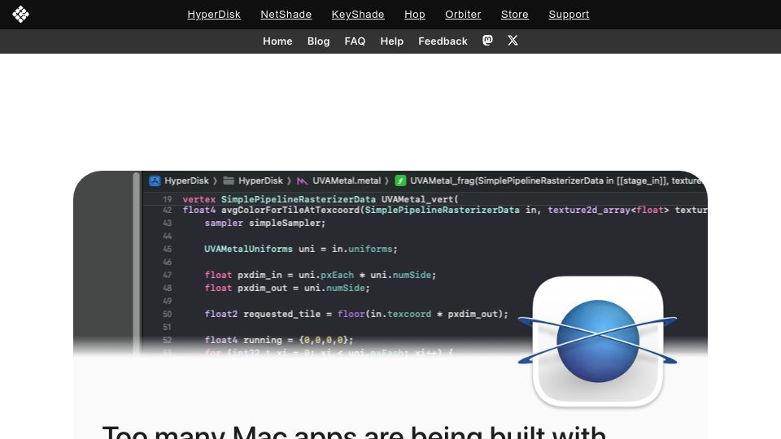
Task: Go to the Support page
Action: coord(569,15)
